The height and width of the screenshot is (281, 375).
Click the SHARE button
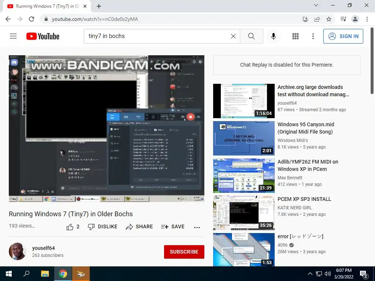click(x=139, y=227)
